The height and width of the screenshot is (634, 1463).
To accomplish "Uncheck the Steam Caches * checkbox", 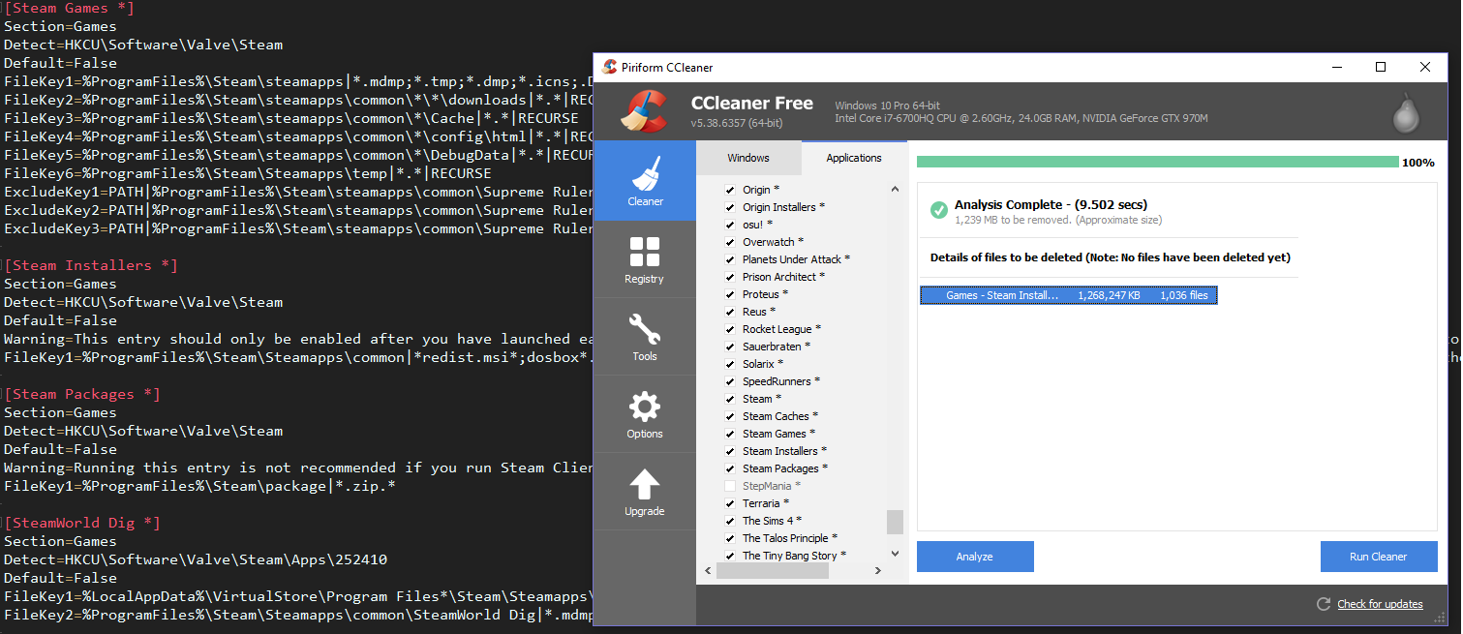I will pyautogui.click(x=730, y=416).
